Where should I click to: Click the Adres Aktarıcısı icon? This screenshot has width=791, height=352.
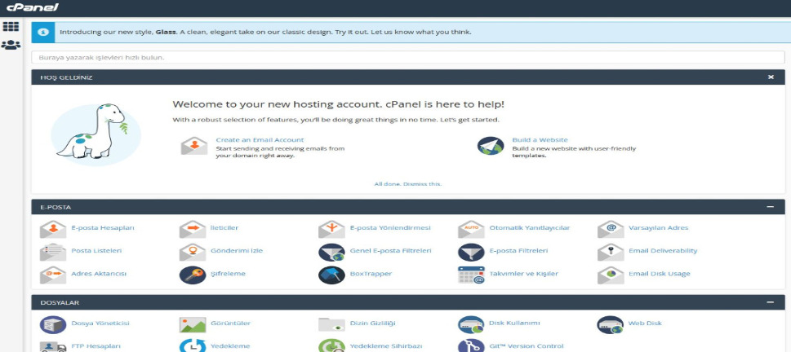(x=53, y=275)
